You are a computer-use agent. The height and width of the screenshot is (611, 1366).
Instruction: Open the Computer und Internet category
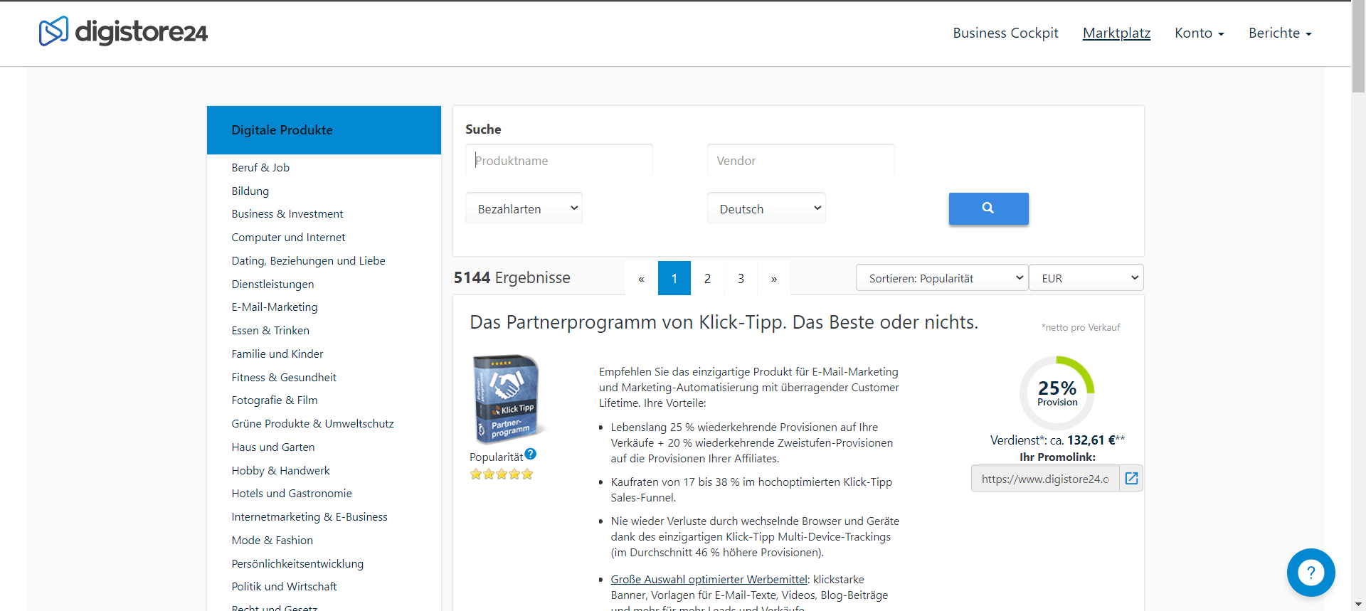(x=288, y=237)
